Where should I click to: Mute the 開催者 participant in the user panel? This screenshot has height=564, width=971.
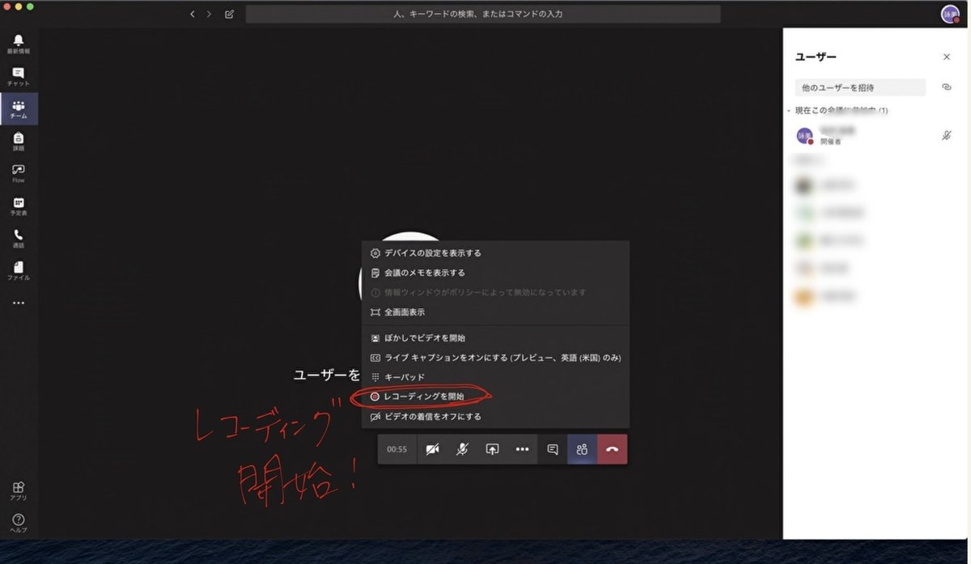(945, 135)
